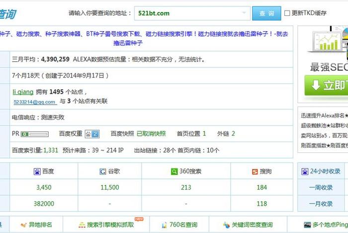Click the Baidu backlink value 382000
This screenshot has height=233, width=348.
coord(44,204)
